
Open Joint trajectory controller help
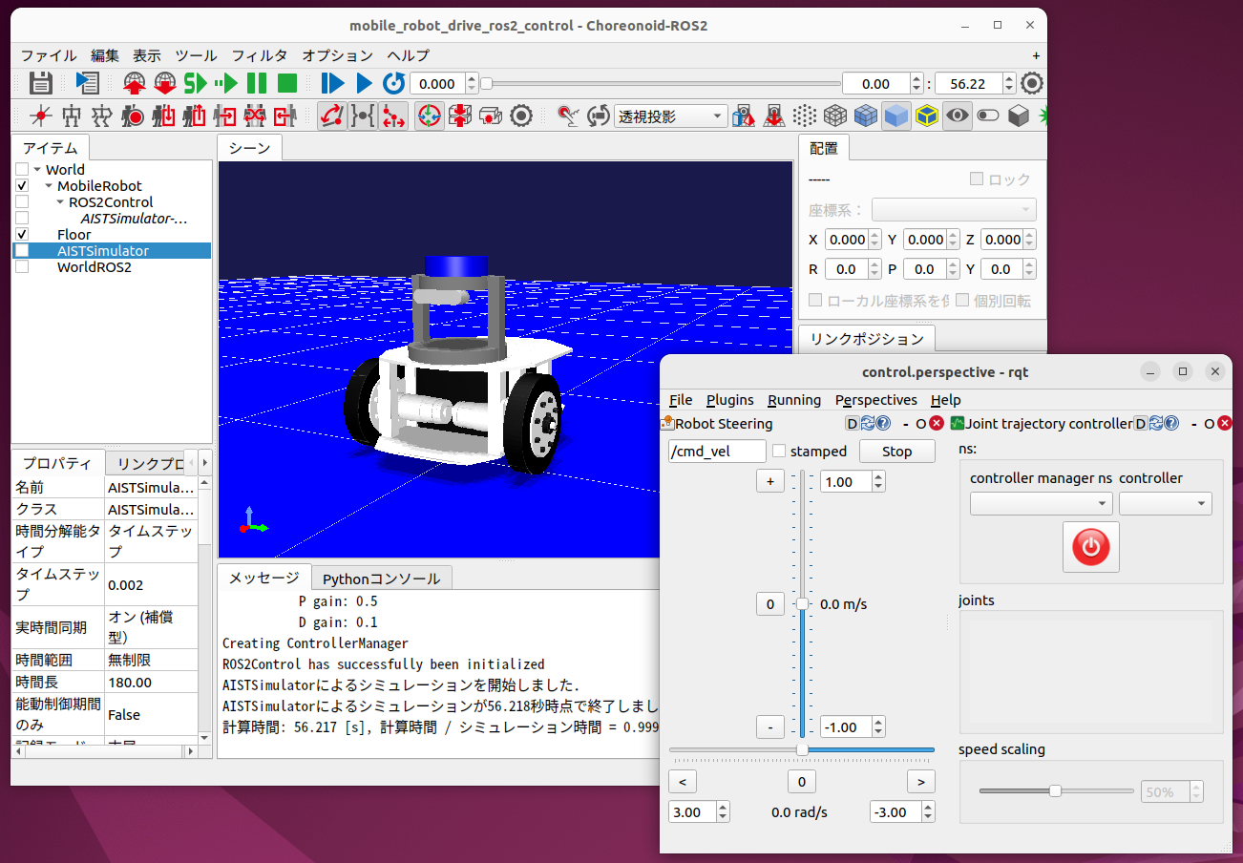tap(1171, 423)
